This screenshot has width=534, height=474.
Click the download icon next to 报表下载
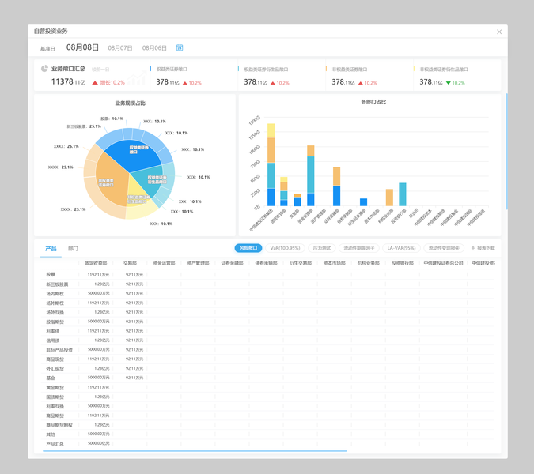[473, 248]
